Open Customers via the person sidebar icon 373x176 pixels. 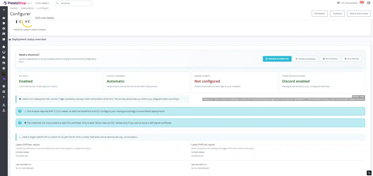[x=4, y=28]
